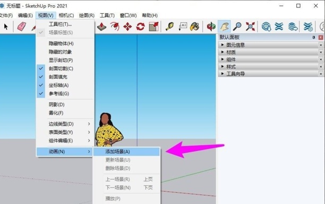The height and width of the screenshot is (204, 325).
Task: Open the 相机(C) menu
Action: [x=66, y=15]
